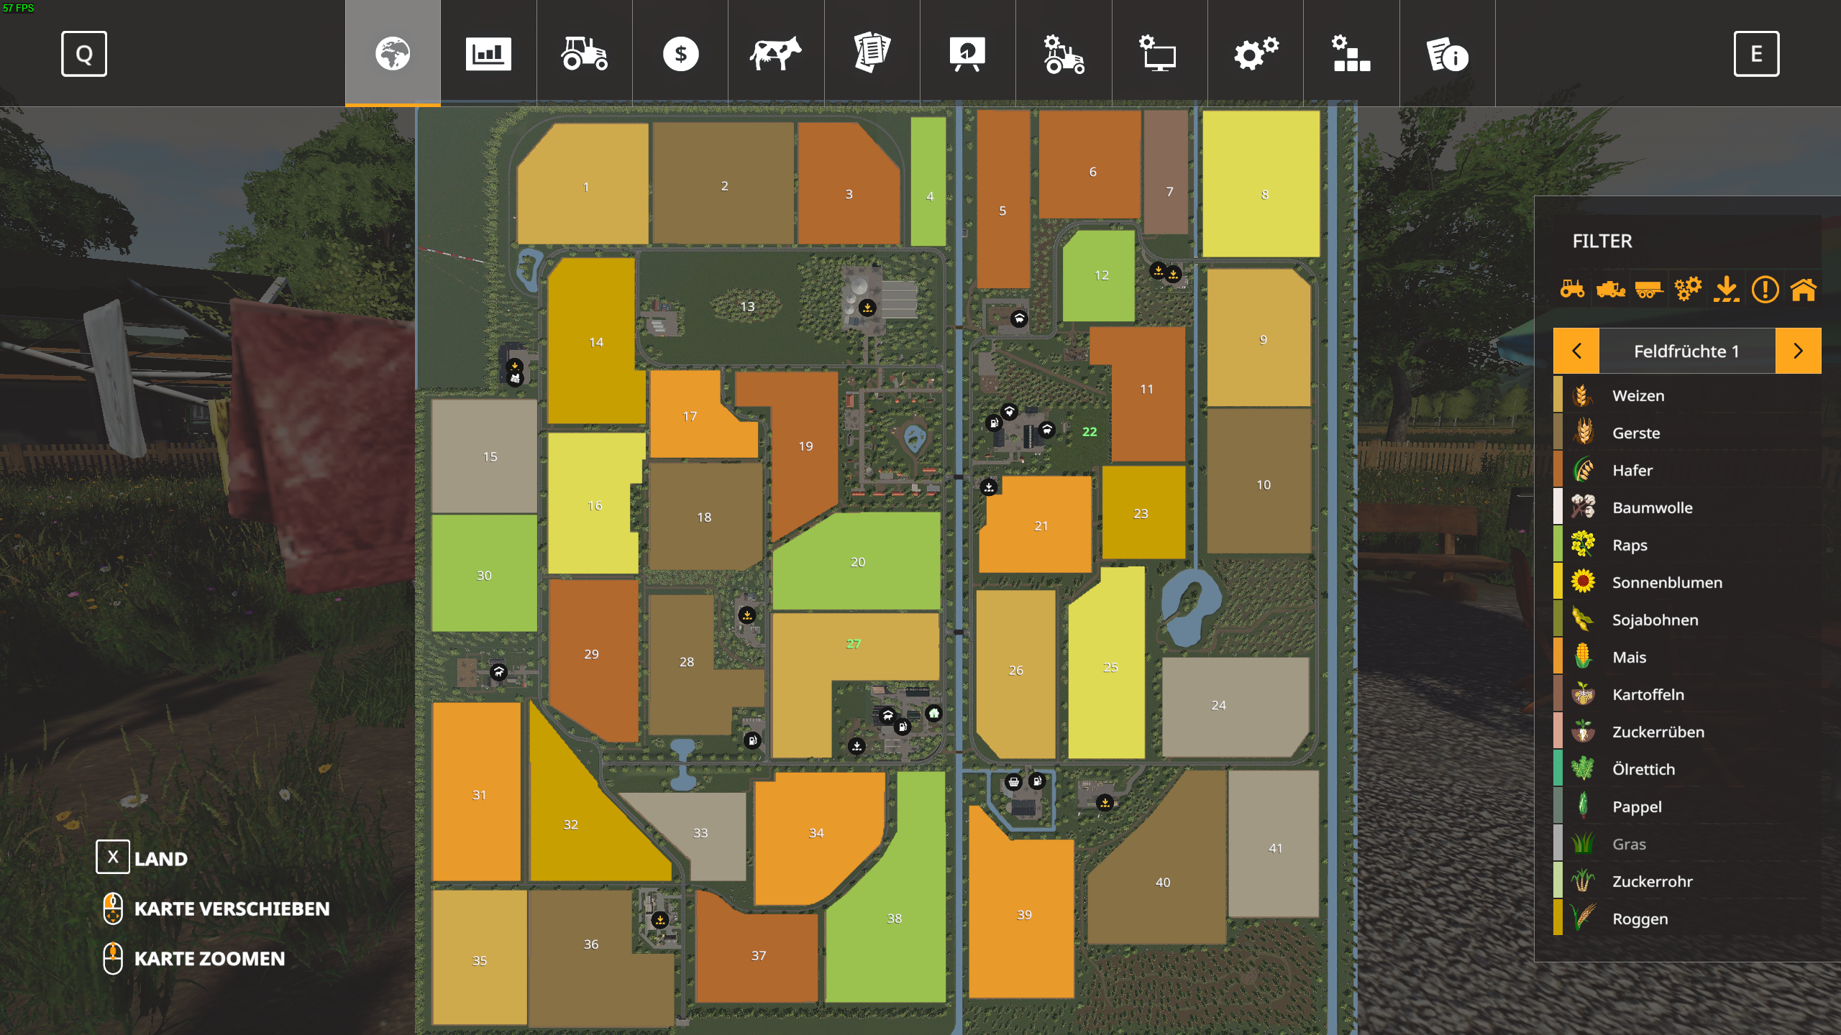Click the unloading marker in field 13

pyautogui.click(x=868, y=308)
